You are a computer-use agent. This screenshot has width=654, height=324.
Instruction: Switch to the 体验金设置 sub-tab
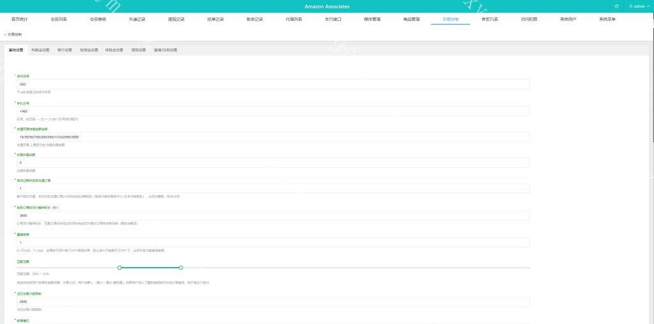point(114,50)
